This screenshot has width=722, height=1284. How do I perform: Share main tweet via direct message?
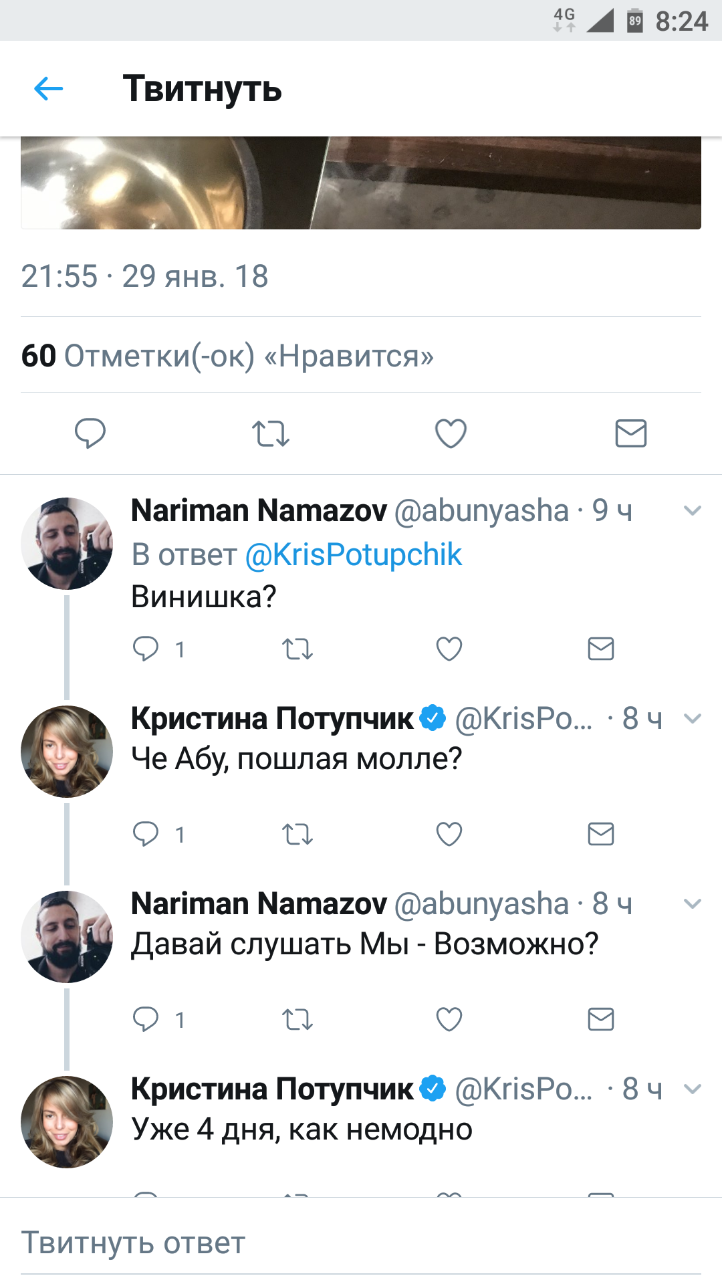pos(630,433)
